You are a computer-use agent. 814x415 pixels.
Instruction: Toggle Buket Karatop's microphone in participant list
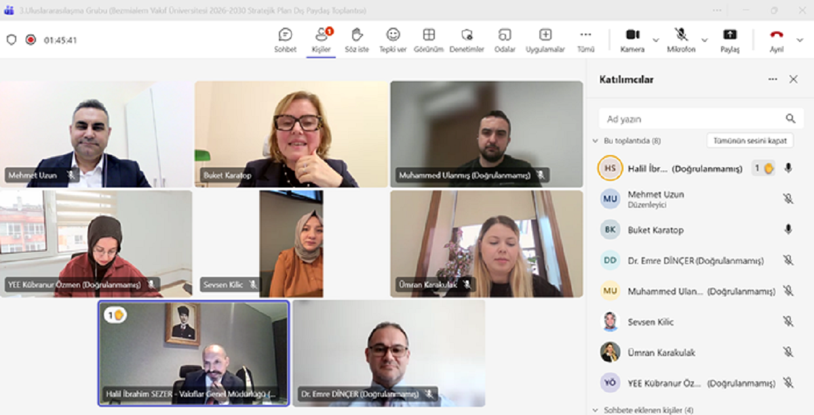pos(788,230)
